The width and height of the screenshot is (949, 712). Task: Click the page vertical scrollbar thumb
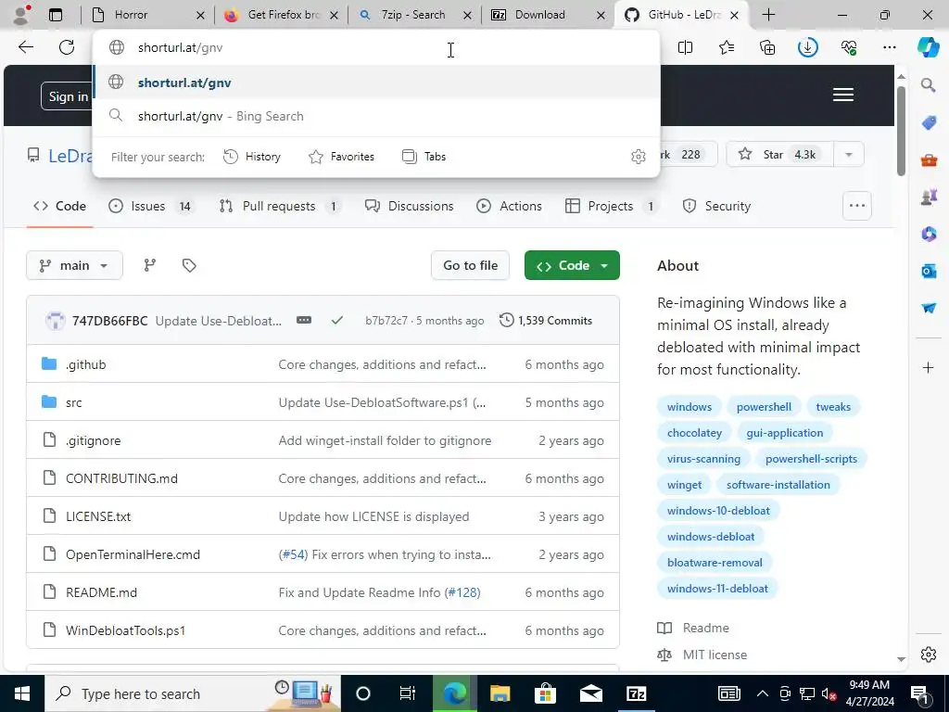[901, 131]
